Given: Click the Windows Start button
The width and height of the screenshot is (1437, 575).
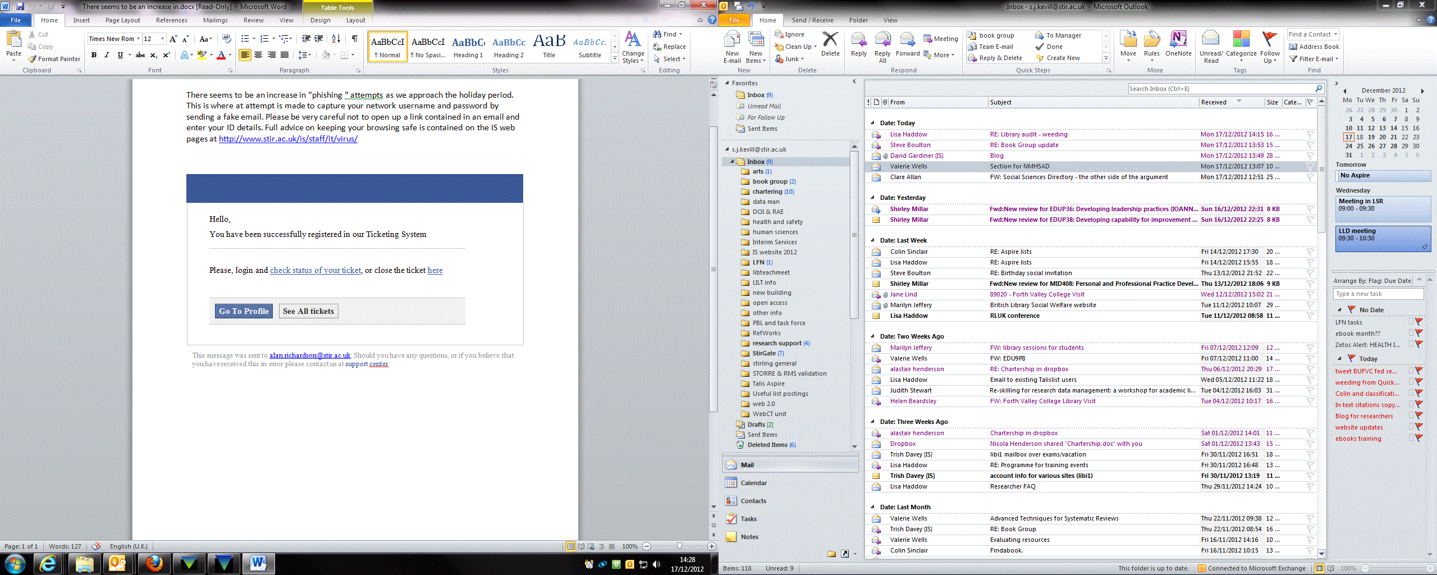Looking at the screenshot, I should (15, 563).
